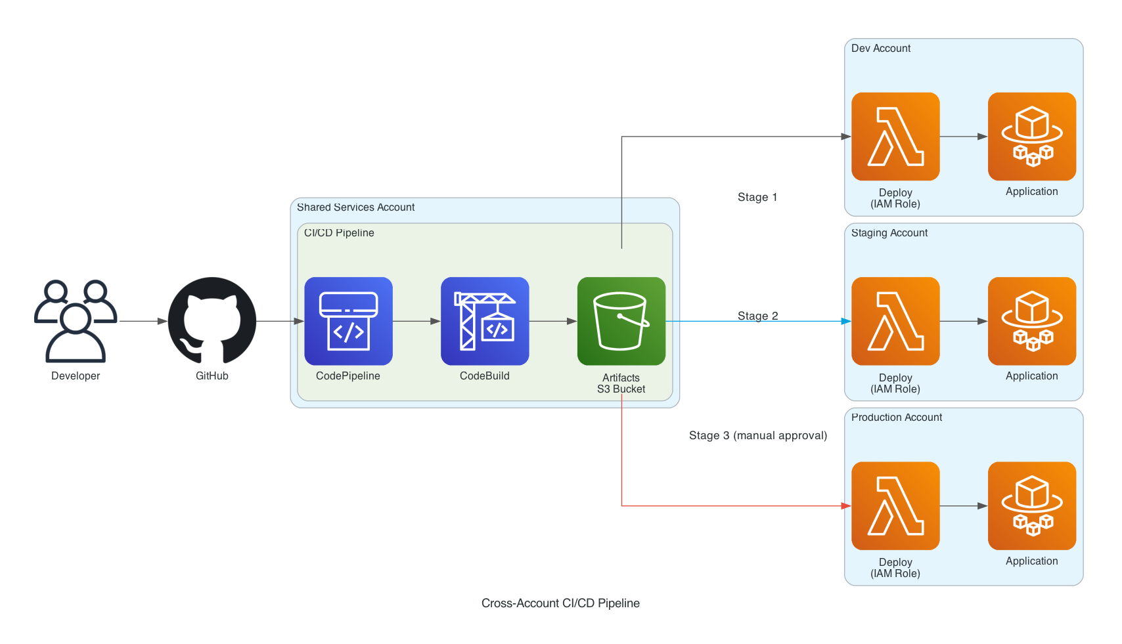Select Dev Account 'Application' label
The height and width of the screenshot is (644, 1122).
pos(1032,192)
